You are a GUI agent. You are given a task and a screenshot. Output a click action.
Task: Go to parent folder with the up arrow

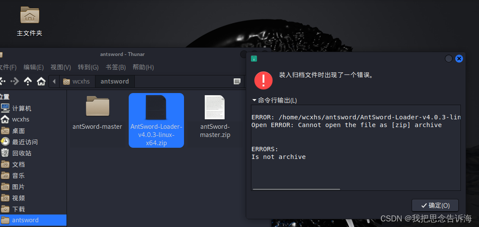click(28, 81)
